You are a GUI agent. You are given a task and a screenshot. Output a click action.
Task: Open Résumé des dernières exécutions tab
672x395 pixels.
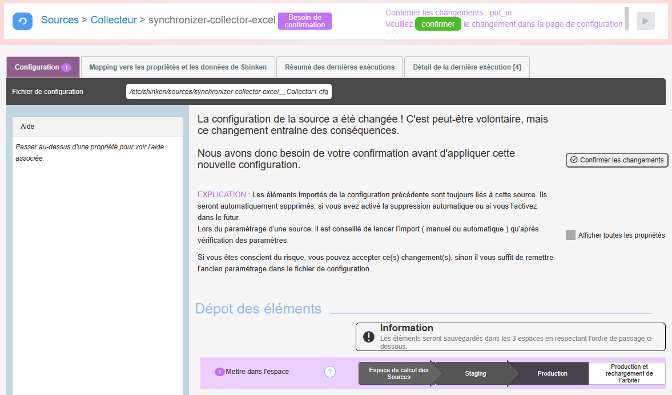(x=340, y=67)
